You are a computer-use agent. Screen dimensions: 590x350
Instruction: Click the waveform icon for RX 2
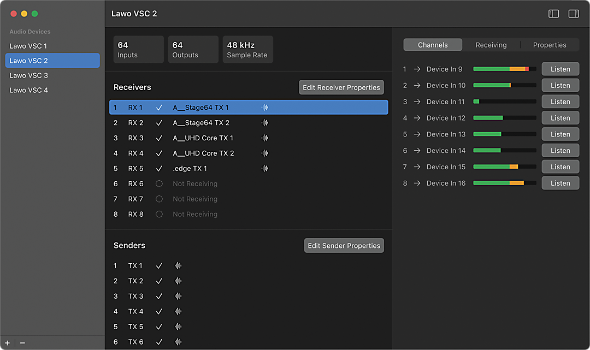[x=265, y=122]
